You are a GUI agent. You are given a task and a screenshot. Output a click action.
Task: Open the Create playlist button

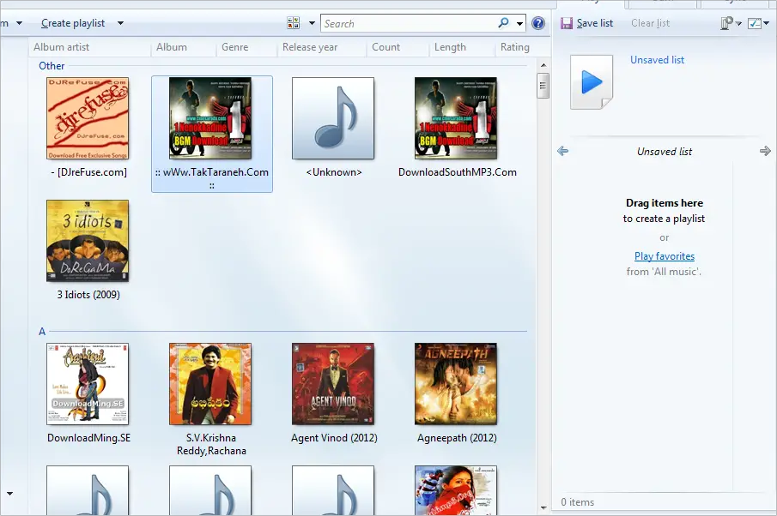coord(73,23)
